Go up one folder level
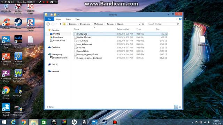 pyautogui.click(x=60, y=24)
